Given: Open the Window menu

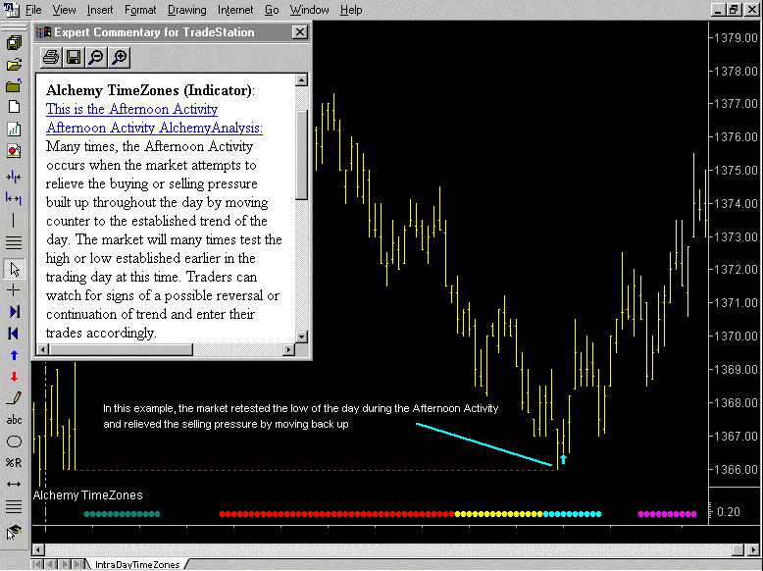Looking at the screenshot, I should tap(310, 10).
